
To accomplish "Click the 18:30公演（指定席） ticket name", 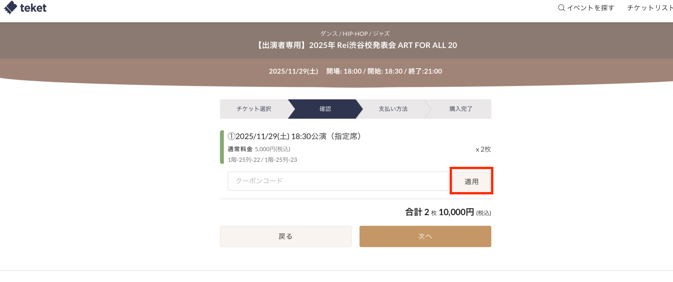I will pyautogui.click(x=294, y=136).
